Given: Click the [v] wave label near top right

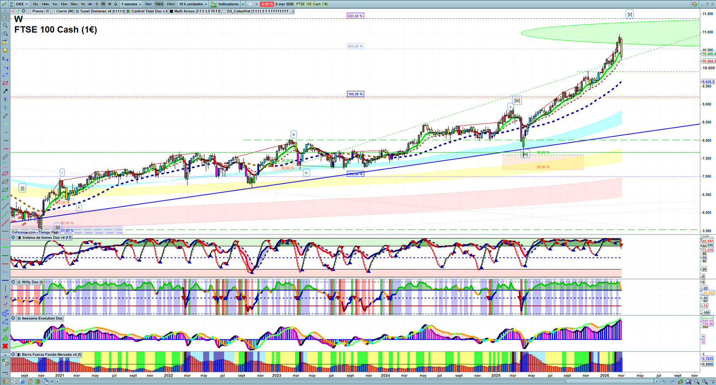Looking at the screenshot, I should [630, 14].
